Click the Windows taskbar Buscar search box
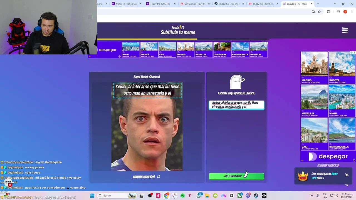Screen dimensions: 356x200 [x=117, y=196]
